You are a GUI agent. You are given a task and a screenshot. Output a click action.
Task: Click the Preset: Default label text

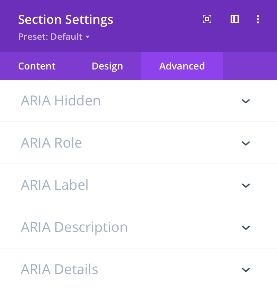point(51,37)
